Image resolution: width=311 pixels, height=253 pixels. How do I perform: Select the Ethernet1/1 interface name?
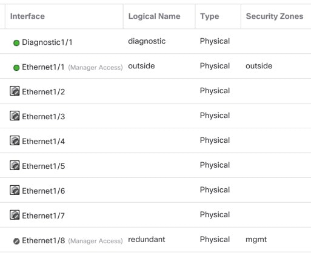click(x=43, y=67)
